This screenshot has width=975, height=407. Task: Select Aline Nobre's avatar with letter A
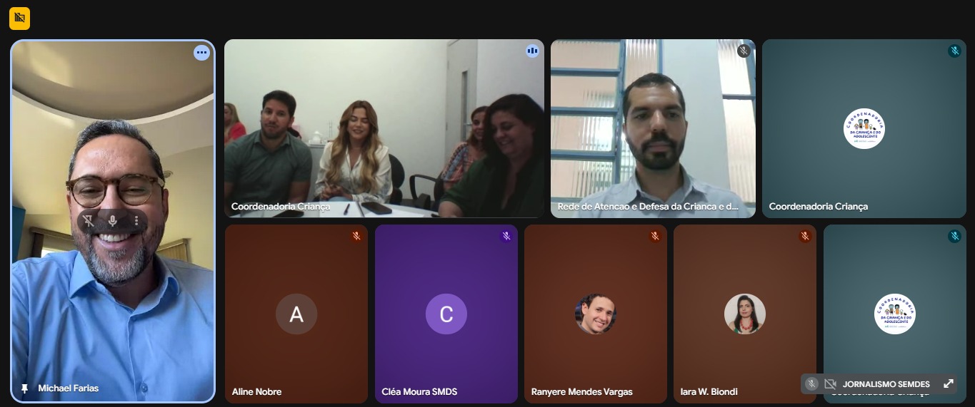[x=296, y=314]
